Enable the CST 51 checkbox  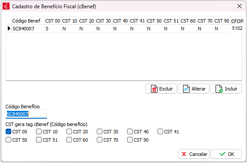(39, 140)
